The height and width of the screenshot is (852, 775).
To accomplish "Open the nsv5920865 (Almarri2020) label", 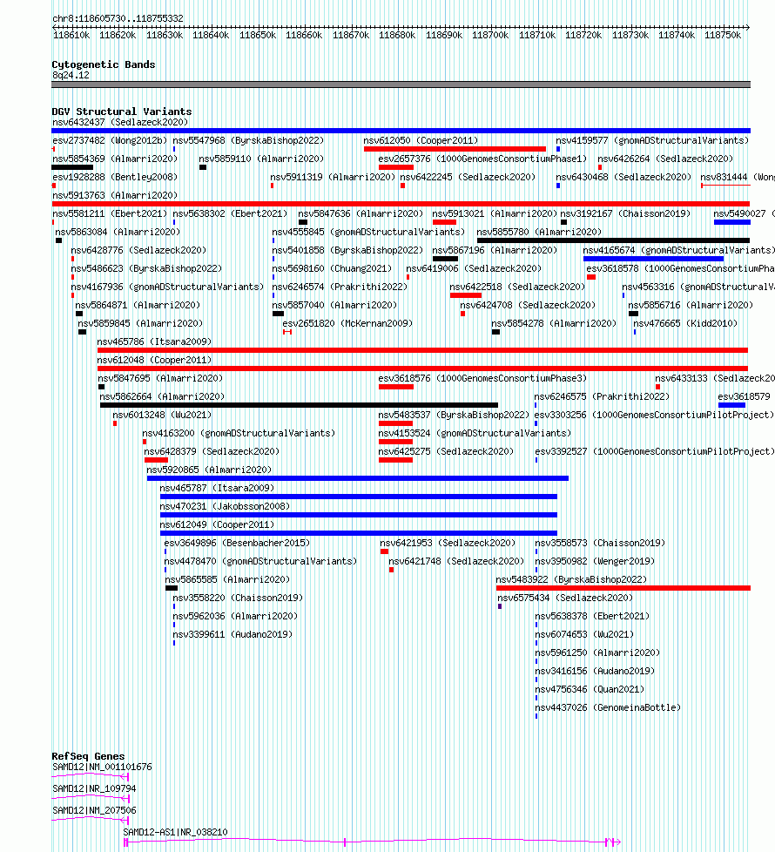I will pyautogui.click(x=209, y=470).
